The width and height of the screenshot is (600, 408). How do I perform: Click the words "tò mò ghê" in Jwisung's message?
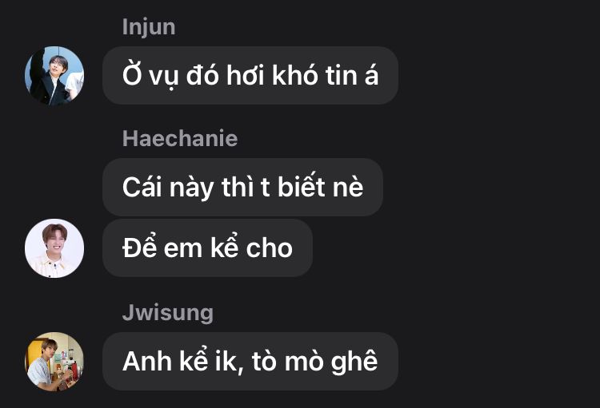315,362
